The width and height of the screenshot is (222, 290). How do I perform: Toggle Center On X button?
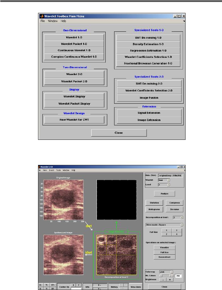click(74, 285)
